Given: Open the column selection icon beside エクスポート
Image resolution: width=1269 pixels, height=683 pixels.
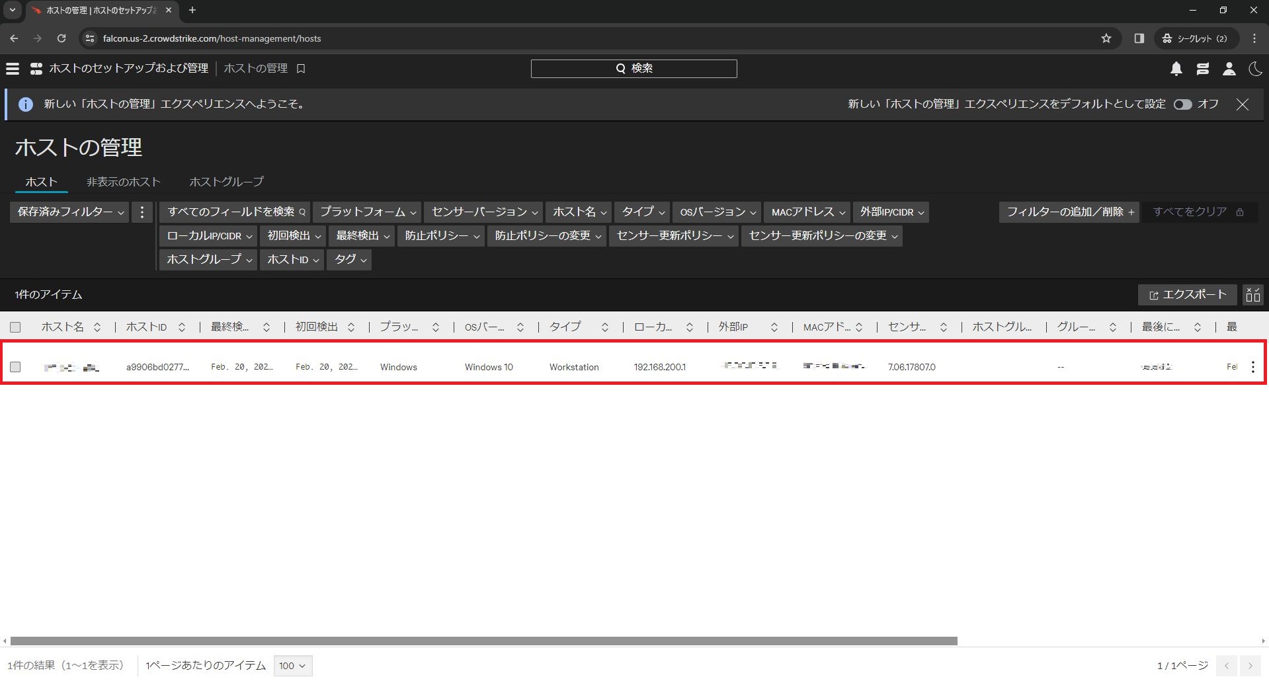Looking at the screenshot, I should click(1252, 295).
